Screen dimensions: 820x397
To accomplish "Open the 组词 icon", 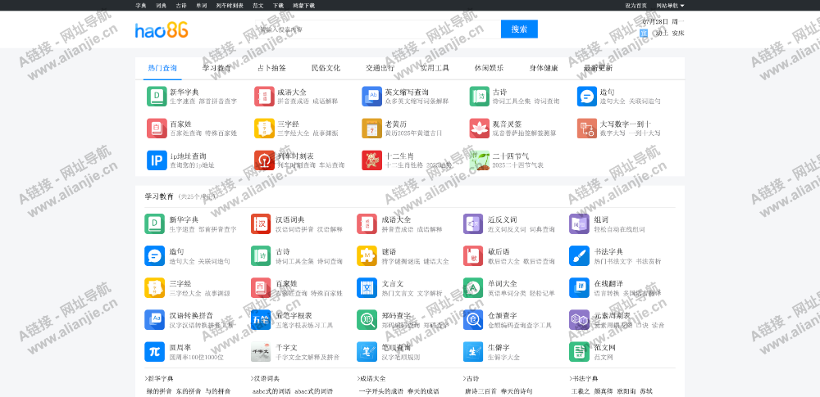I will (x=580, y=224).
